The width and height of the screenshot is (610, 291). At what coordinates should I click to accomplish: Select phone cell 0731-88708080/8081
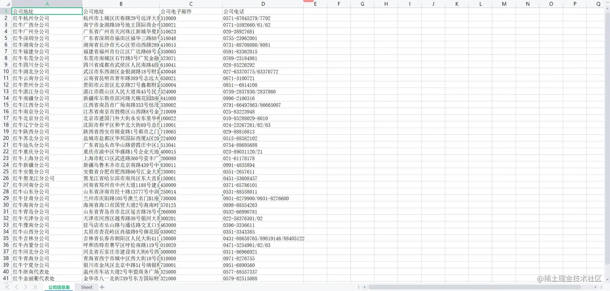point(263,45)
